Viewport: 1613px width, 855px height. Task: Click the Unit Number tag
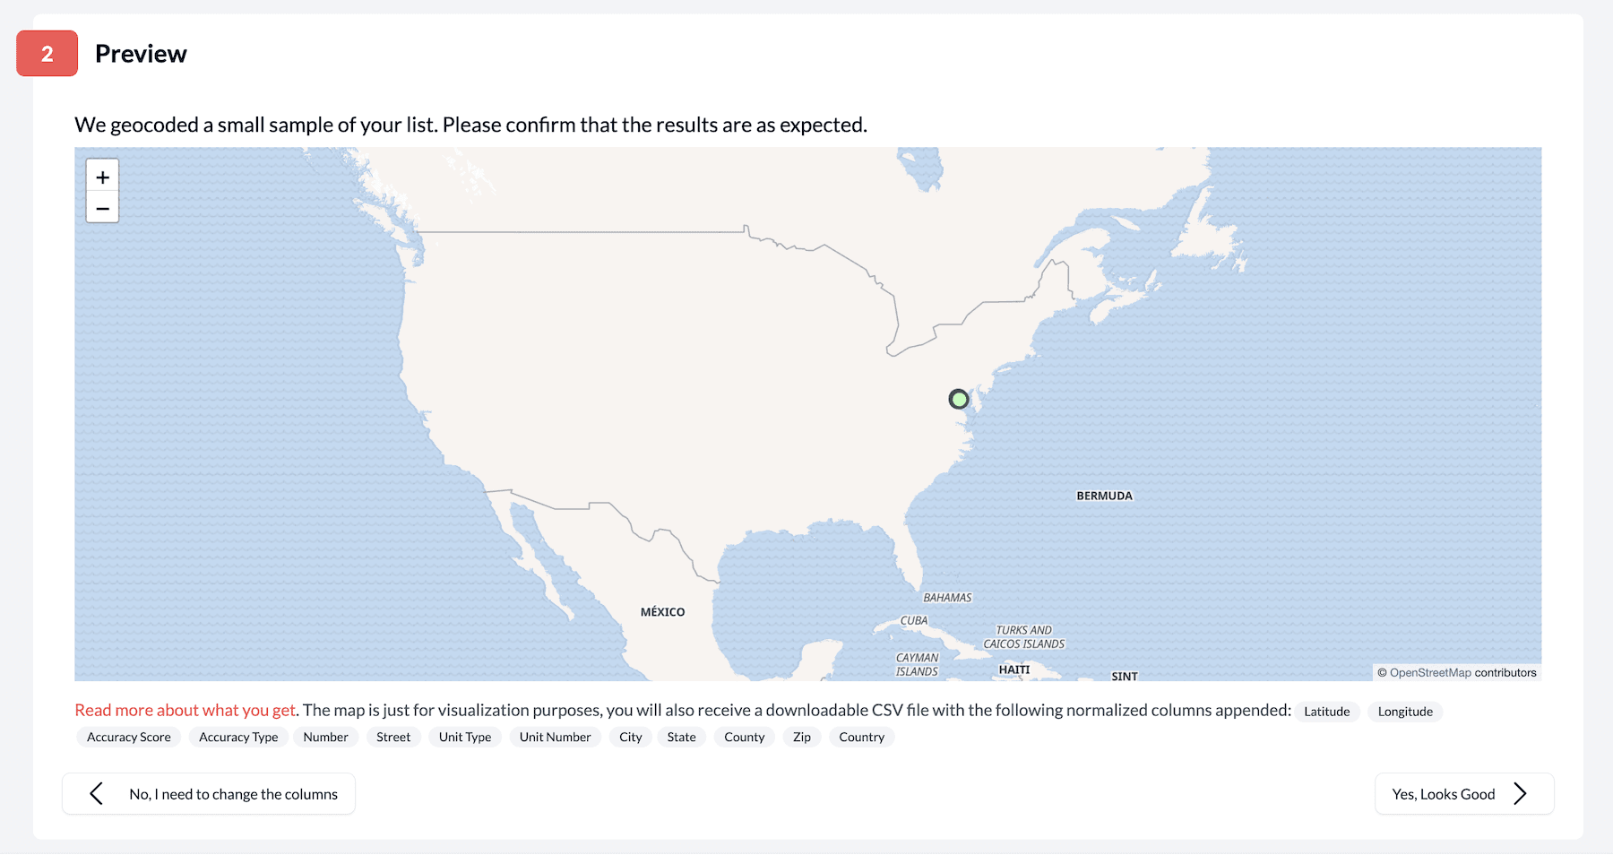(555, 738)
